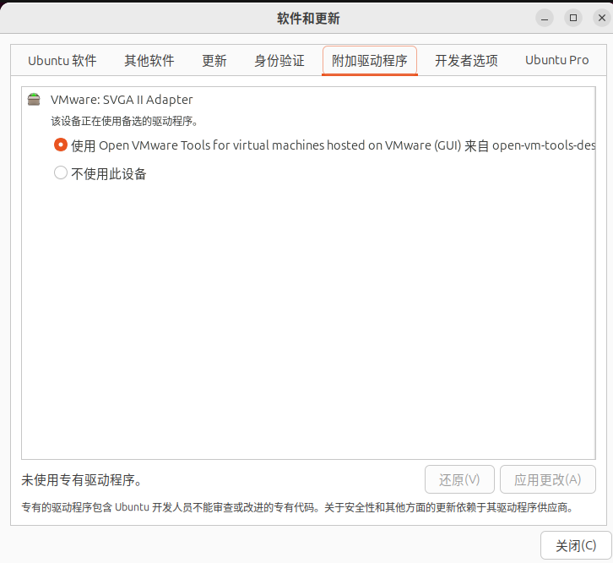This screenshot has height=563, width=613.
Task: Maximize the 软件和更新 window
Action: pos(573,18)
